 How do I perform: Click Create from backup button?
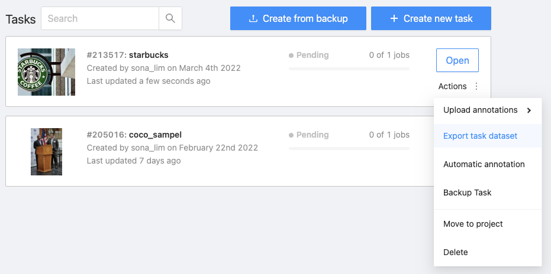tap(298, 18)
